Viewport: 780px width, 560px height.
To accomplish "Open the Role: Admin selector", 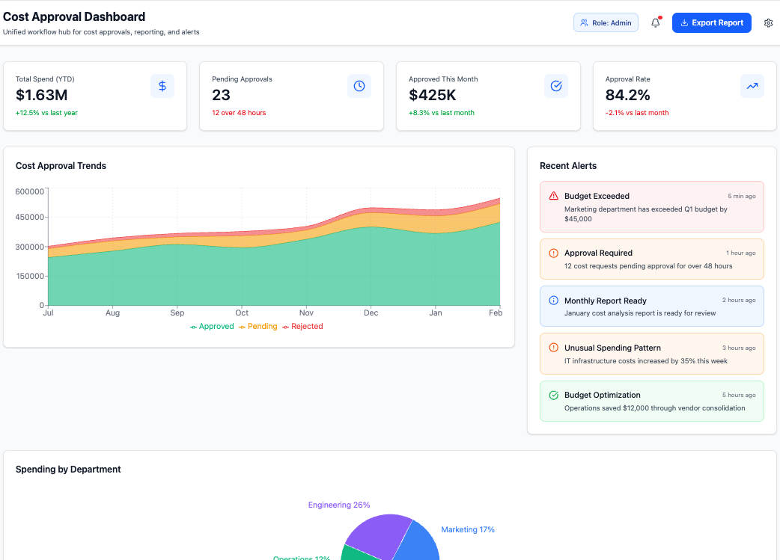I will point(606,22).
